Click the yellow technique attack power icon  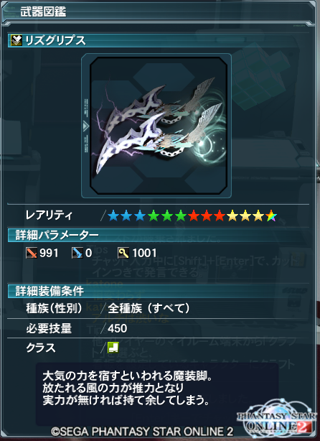click(x=123, y=253)
